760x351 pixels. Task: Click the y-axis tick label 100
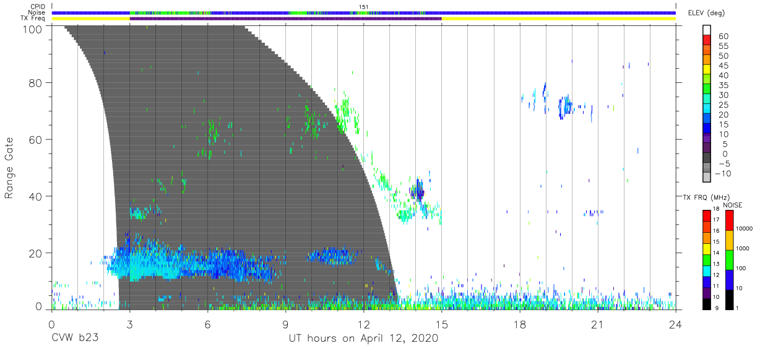(x=32, y=30)
